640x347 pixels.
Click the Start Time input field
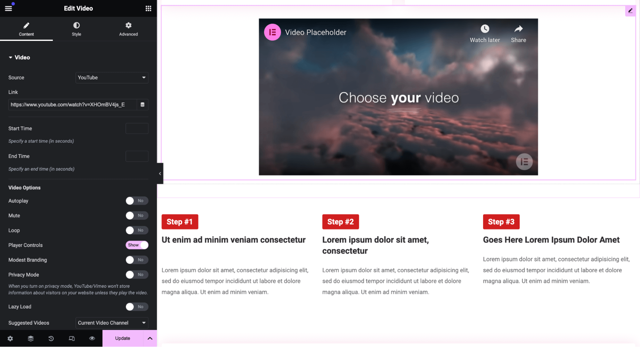point(136,128)
